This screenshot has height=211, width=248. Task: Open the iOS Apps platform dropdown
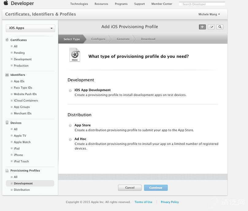pyautogui.click(x=30, y=28)
